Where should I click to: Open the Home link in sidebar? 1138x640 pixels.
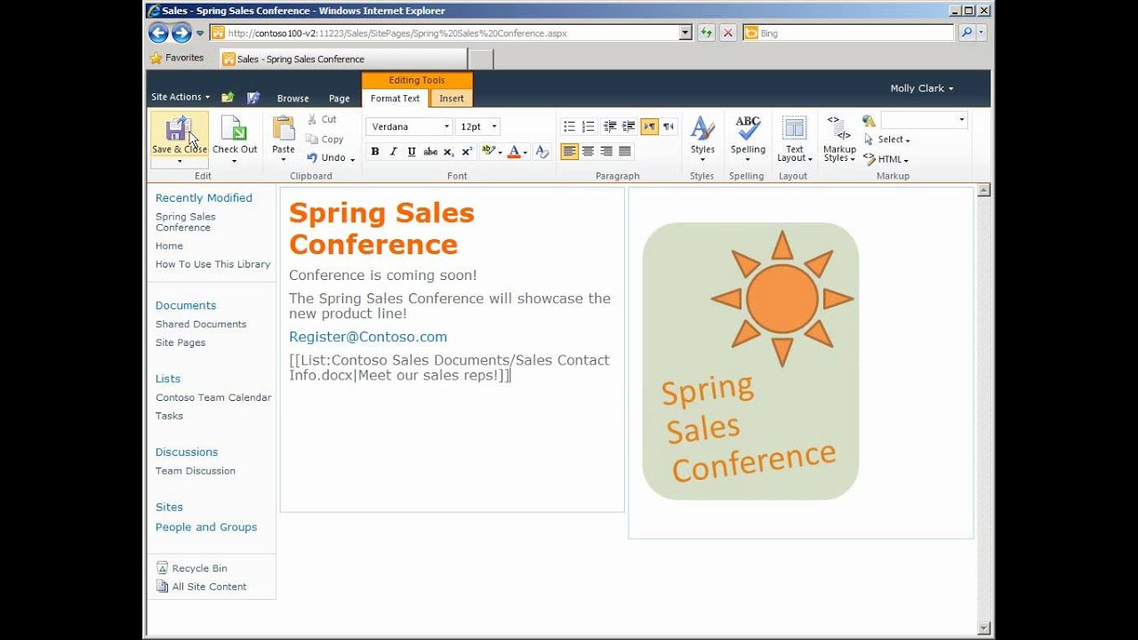pos(169,246)
